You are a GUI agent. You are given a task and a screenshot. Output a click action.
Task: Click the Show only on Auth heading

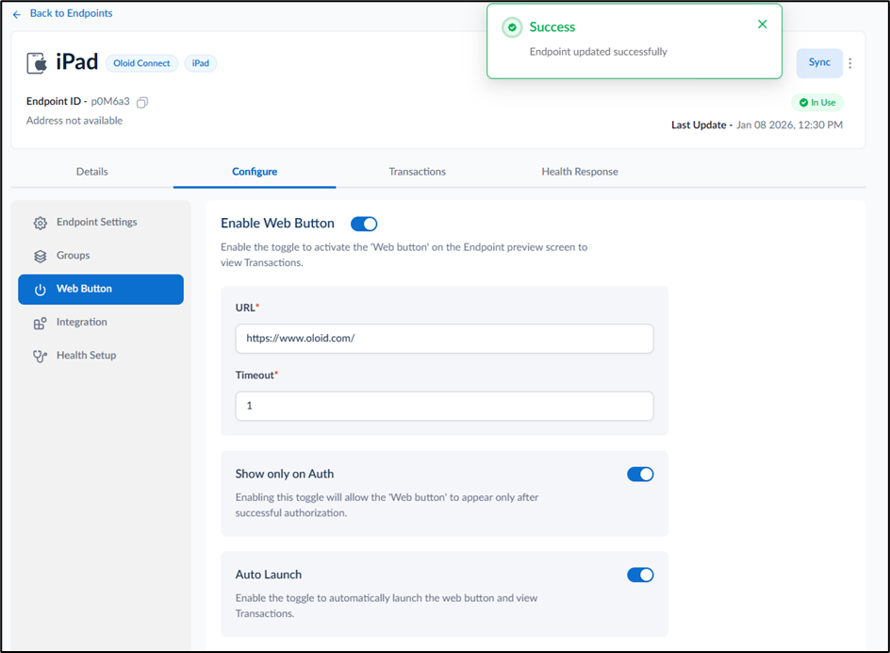tap(285, 474)
